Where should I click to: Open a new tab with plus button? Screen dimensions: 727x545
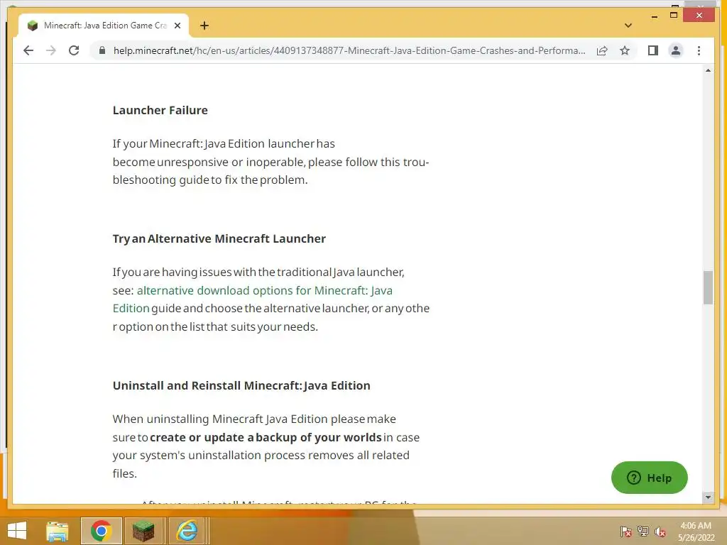(204, 26)
